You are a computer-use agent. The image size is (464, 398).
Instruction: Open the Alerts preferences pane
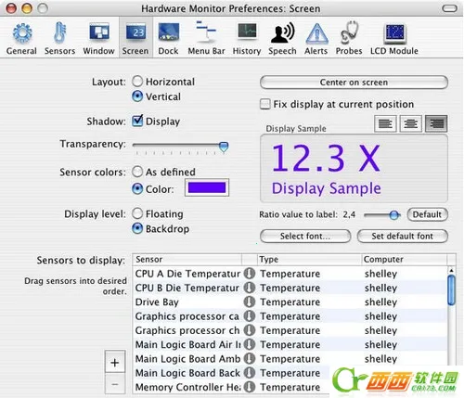[316, 38]
